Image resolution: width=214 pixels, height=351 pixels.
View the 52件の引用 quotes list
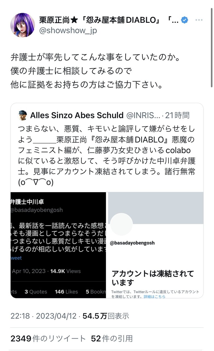[x=112, y=339]
